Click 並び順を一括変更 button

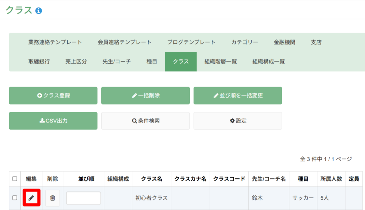click(238, 95)
